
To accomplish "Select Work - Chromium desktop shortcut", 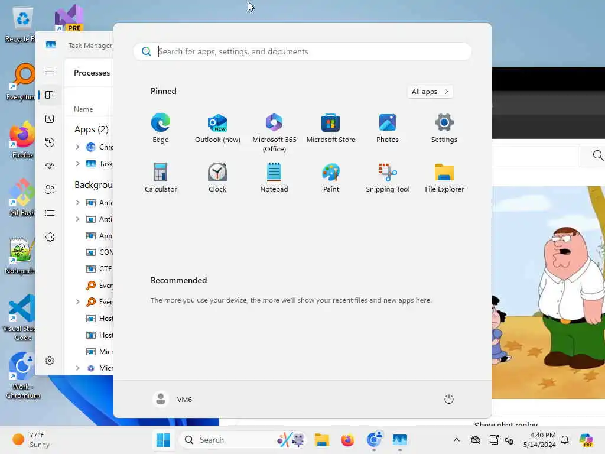I will [x=22, y=375].
